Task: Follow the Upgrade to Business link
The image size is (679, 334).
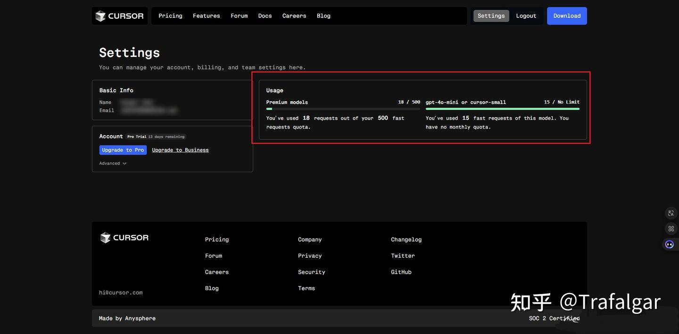Action: [180, 150]
